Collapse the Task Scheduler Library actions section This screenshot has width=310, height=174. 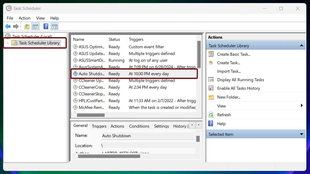tap(301, 46)
